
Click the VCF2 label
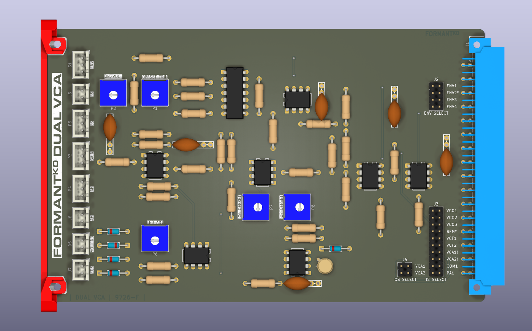pyautogui.click(x=451, y=245)
